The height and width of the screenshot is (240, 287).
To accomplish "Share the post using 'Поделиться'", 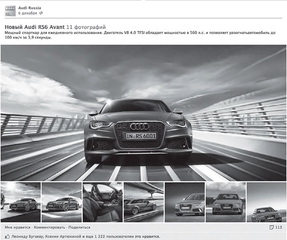I will 79,227.
